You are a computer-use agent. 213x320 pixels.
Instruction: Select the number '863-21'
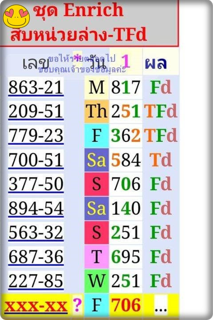point(36,87)
